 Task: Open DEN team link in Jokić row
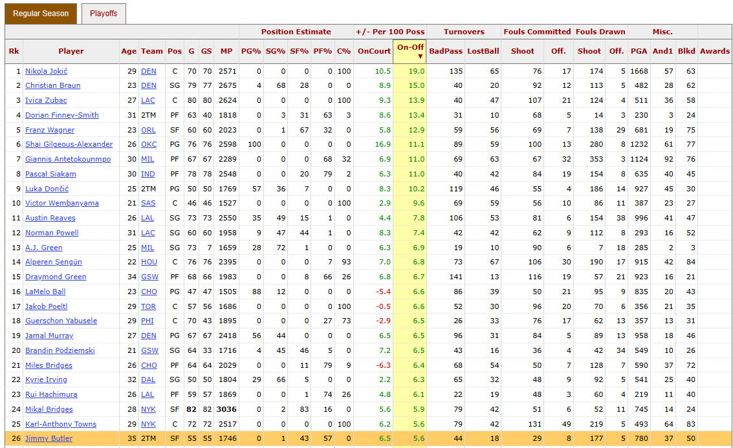(x=149, y=71)
